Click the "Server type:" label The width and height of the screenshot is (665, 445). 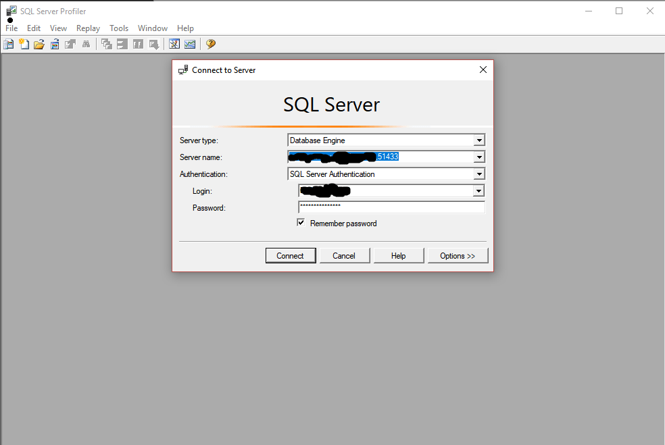pos(199,140)
